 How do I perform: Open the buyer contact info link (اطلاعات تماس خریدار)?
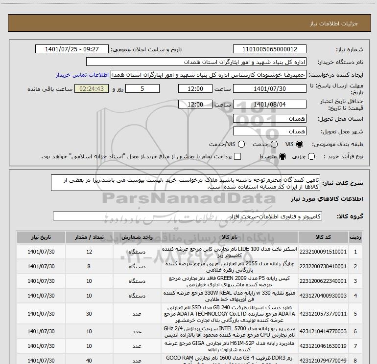coord(82,75)
